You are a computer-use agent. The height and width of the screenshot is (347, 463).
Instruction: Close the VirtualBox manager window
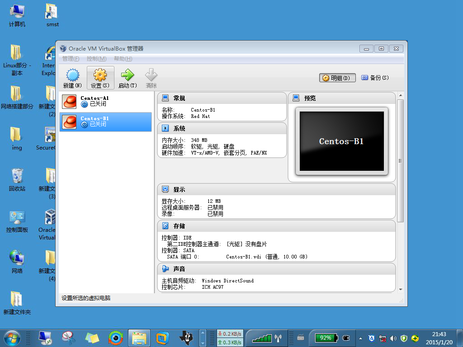tap(396, 49)
